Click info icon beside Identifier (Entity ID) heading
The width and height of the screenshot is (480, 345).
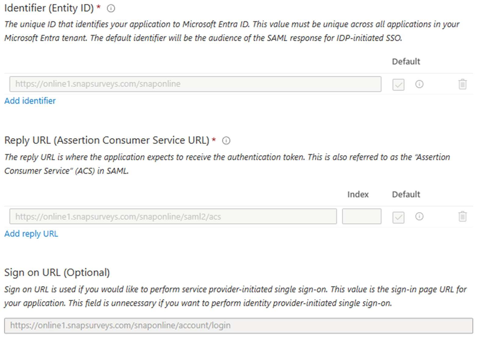[111, 9]
